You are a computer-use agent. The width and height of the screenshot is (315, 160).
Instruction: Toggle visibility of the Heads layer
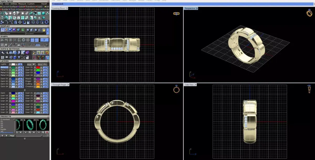coord(45,79)
